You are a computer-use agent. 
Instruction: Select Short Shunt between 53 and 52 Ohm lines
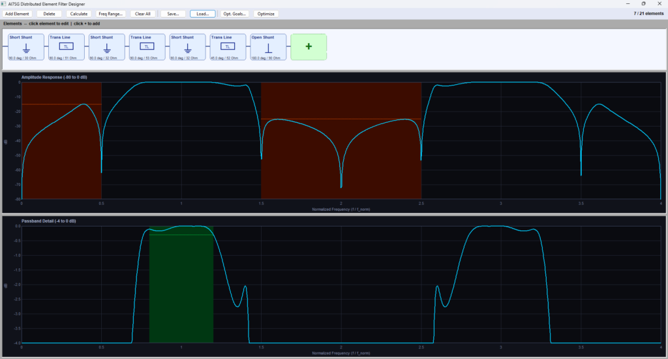click(187, 47)
